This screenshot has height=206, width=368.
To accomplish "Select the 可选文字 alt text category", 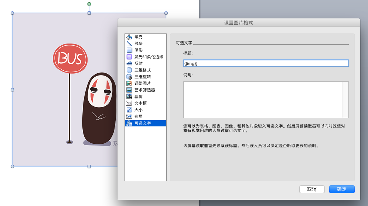I will coord(142,123).
